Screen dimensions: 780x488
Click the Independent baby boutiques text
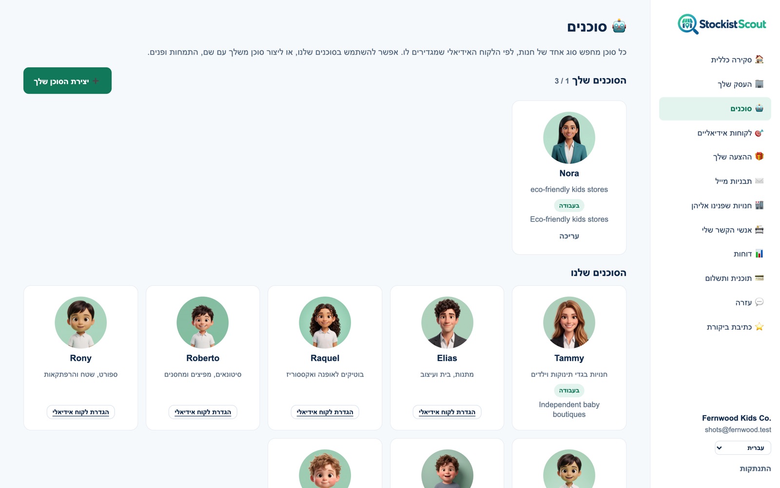click(569, 409)
